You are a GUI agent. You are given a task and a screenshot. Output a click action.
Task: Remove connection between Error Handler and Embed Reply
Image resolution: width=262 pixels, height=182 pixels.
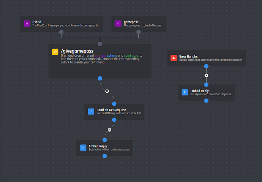point(206,76)
